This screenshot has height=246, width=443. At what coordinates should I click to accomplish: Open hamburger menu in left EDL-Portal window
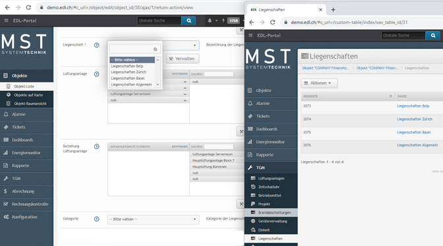tap(6, 20)
